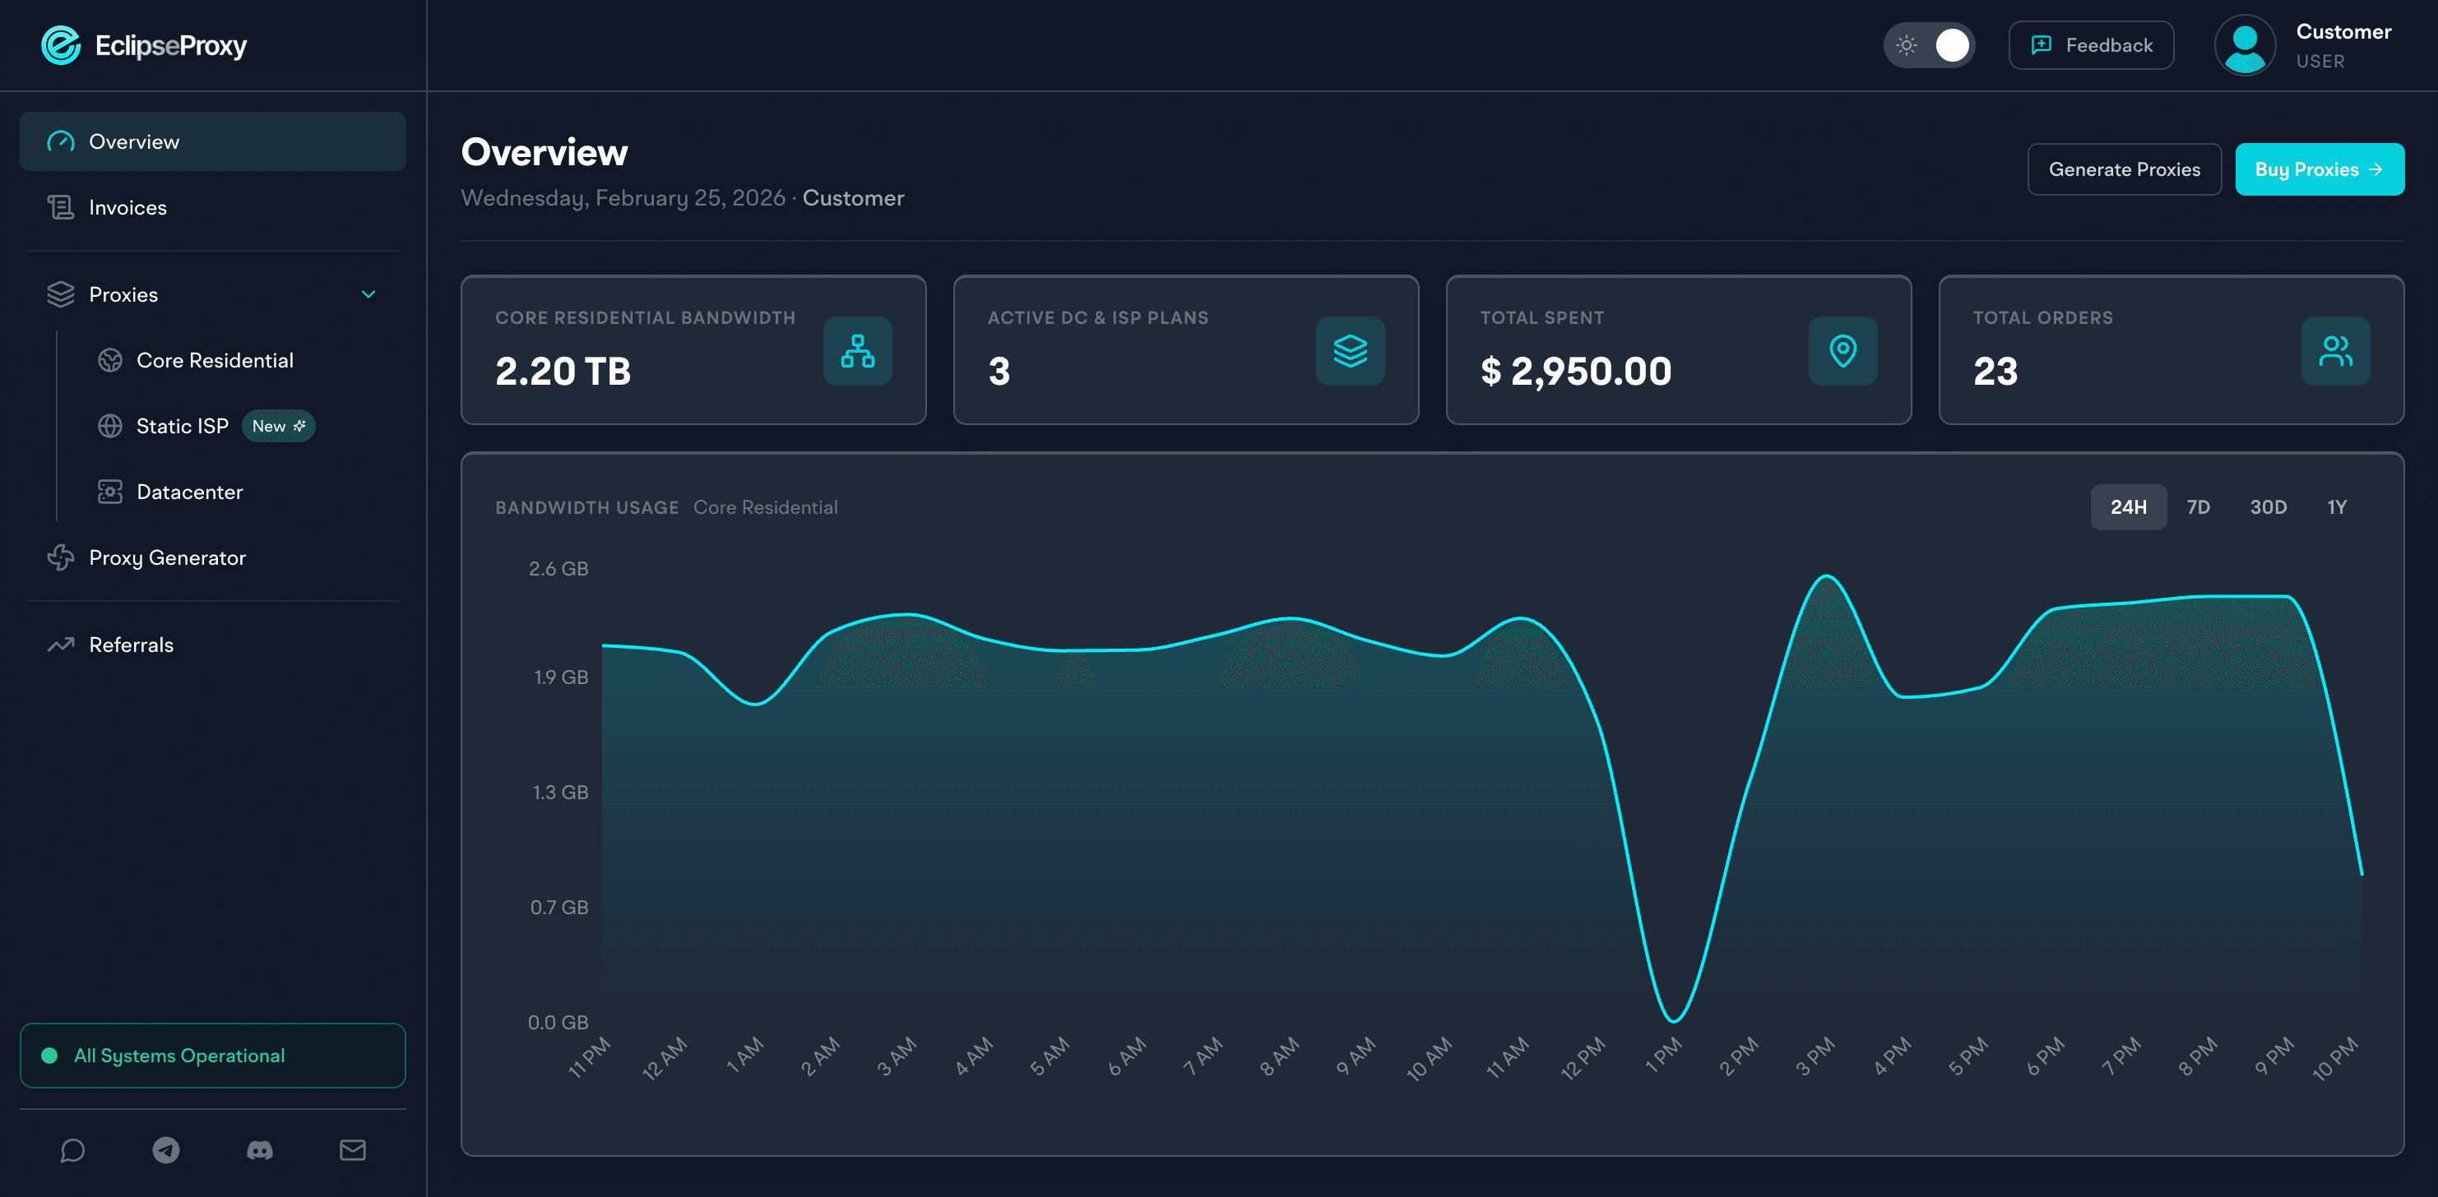Click the Generate Proxies button
Screen dimensions: 2438x1197
(x=2125, y=169)
